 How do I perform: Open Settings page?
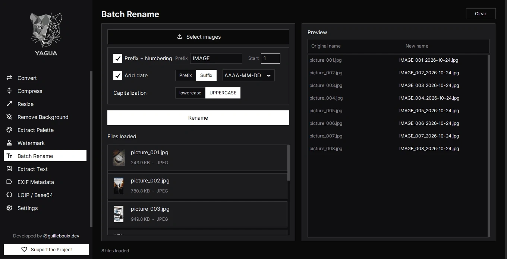[45, 208]
